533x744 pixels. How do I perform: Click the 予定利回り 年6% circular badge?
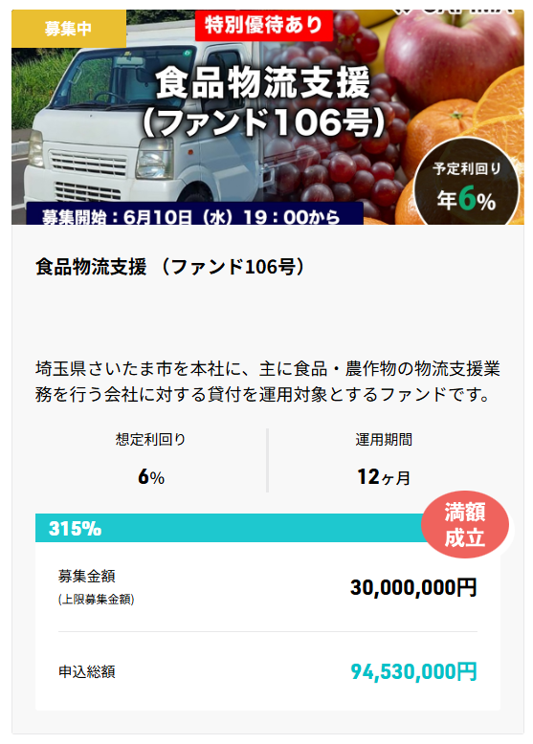click(x=466, y=185)
